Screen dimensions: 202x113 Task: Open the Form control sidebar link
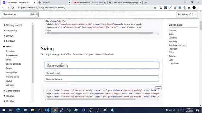(12, 55)
